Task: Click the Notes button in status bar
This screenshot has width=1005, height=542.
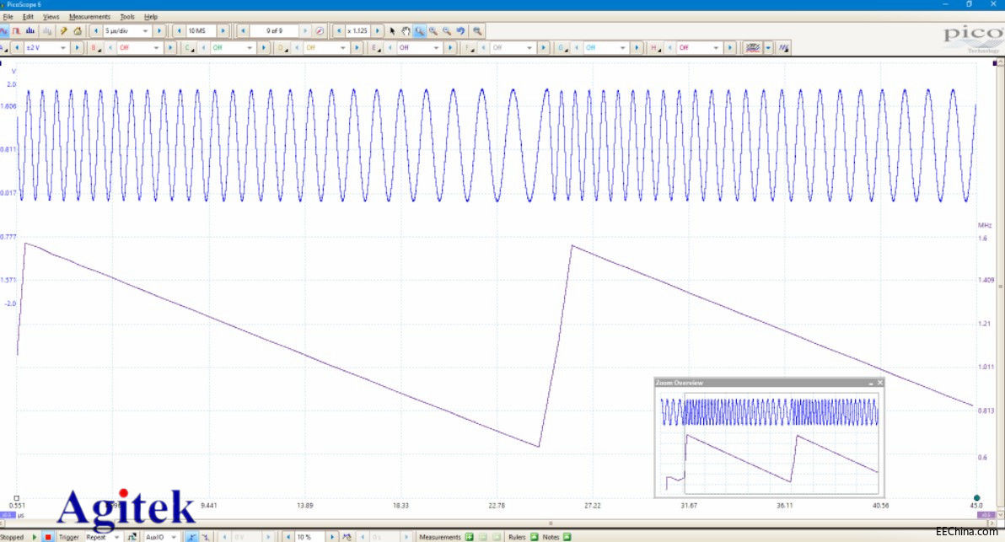Action: tap(556, 537)
